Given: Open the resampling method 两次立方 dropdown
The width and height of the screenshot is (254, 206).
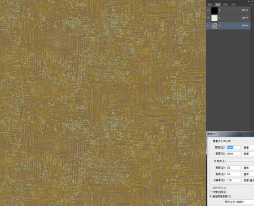Looking at the screenshot, I should pos(239,201).
